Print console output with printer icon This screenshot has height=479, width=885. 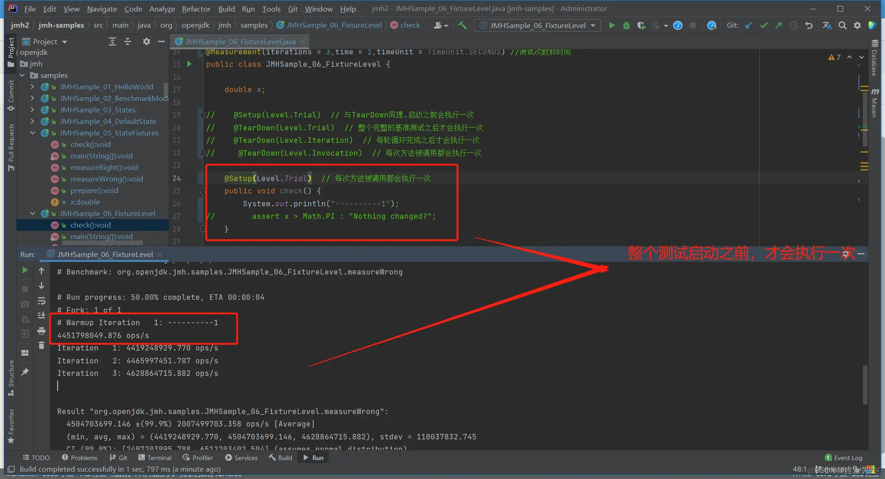[x=41, y=331]
